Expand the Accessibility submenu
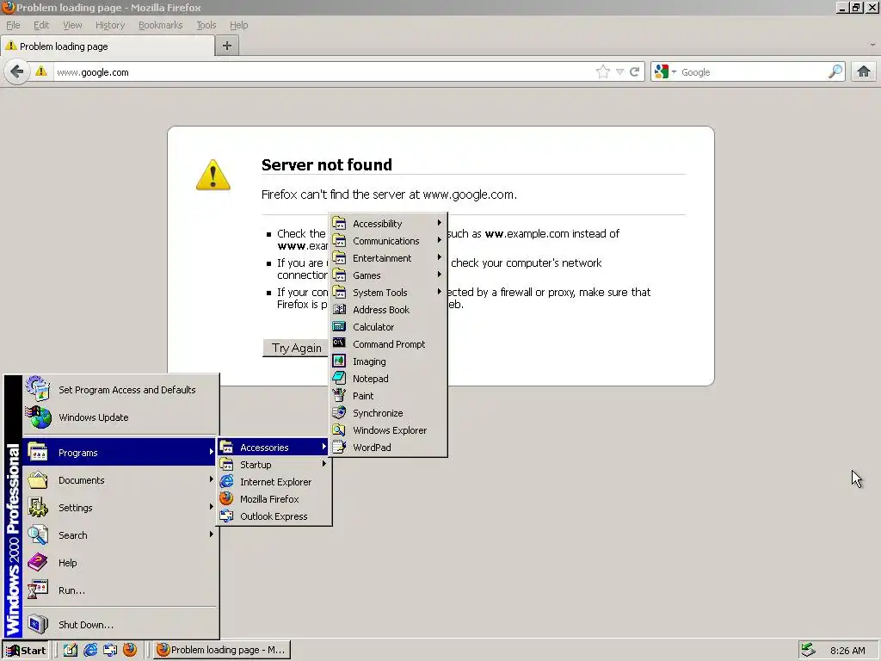Image resolution: width=881 pixels, height=661 pixels. pos(388,223)
